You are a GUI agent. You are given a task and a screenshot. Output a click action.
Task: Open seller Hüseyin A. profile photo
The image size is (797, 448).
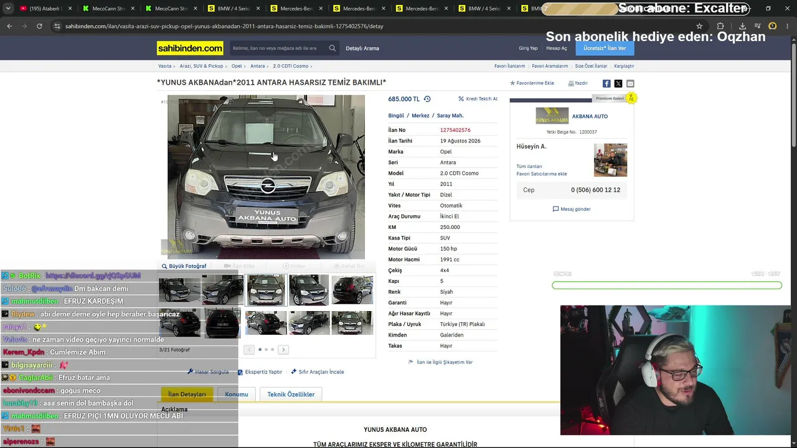tap(610, 160)
